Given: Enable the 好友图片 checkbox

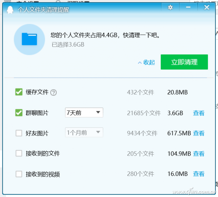Looking at the screenshot, I should point(19,133).
